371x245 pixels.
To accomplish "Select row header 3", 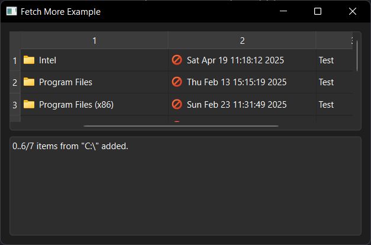I will [x=15, y=105].
